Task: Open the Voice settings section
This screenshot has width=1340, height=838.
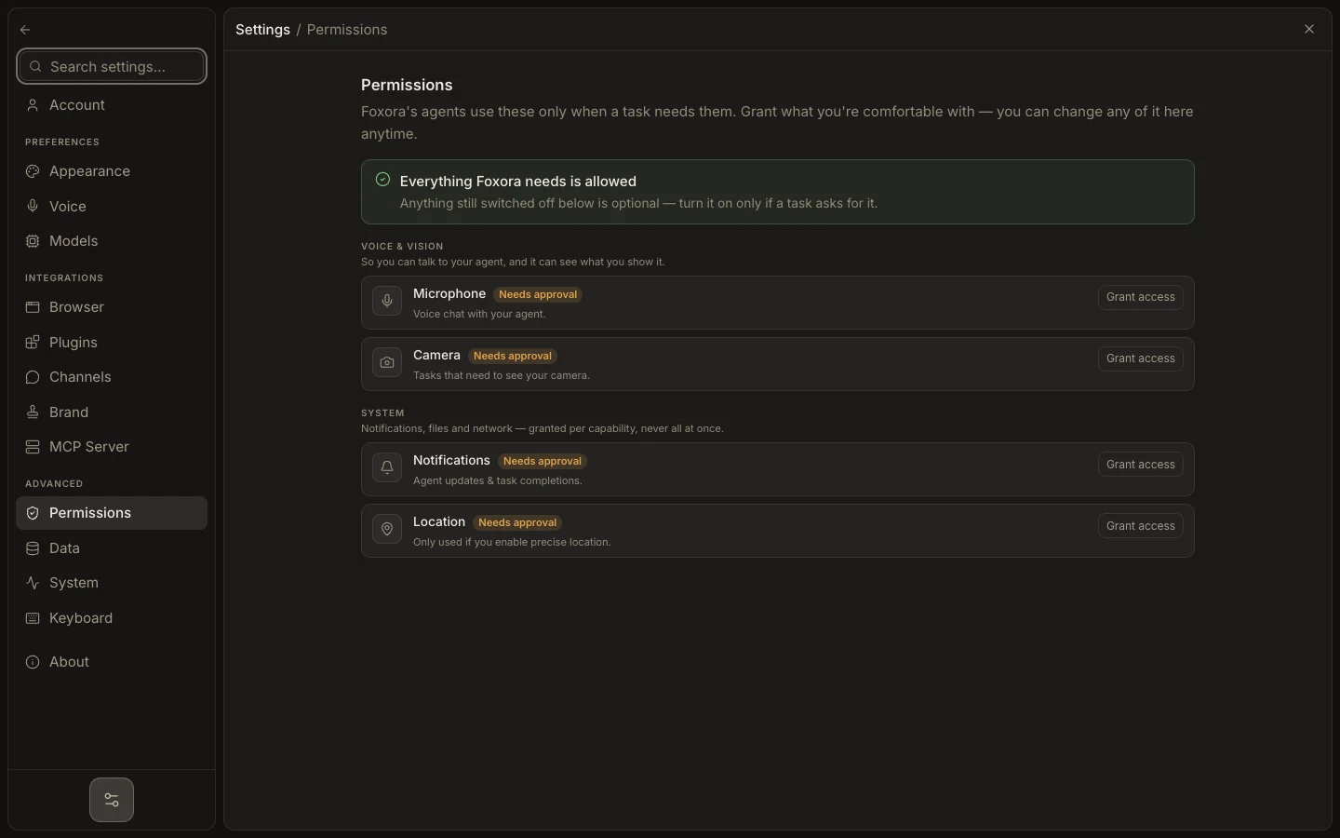Action: 112,207
